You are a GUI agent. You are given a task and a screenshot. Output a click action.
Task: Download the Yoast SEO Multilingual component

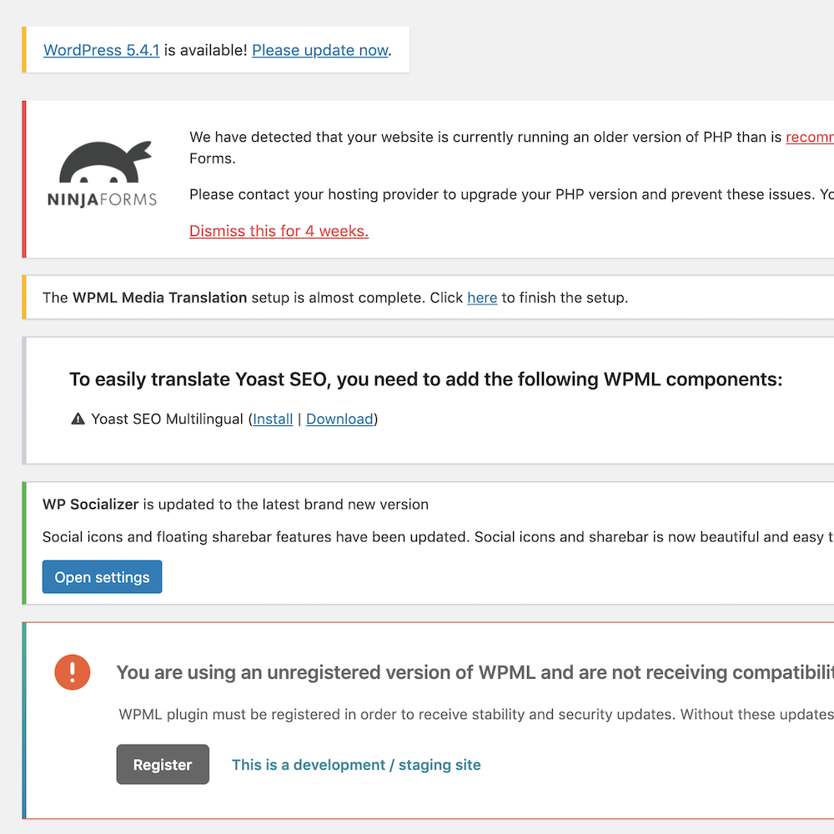(339, 419)
